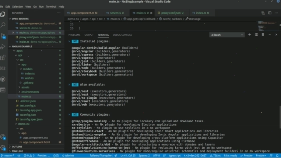This screenshot has height=158, width=281.
Task: Click Explorer panel more actions ellipsis
Action: tap(59, 13)
